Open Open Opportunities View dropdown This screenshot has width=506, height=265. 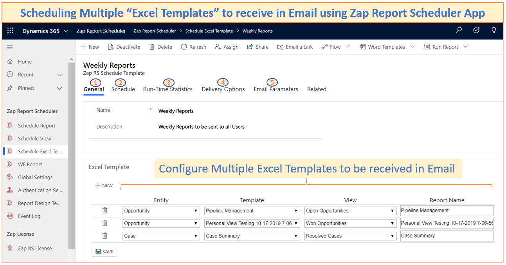click(350, 211)
